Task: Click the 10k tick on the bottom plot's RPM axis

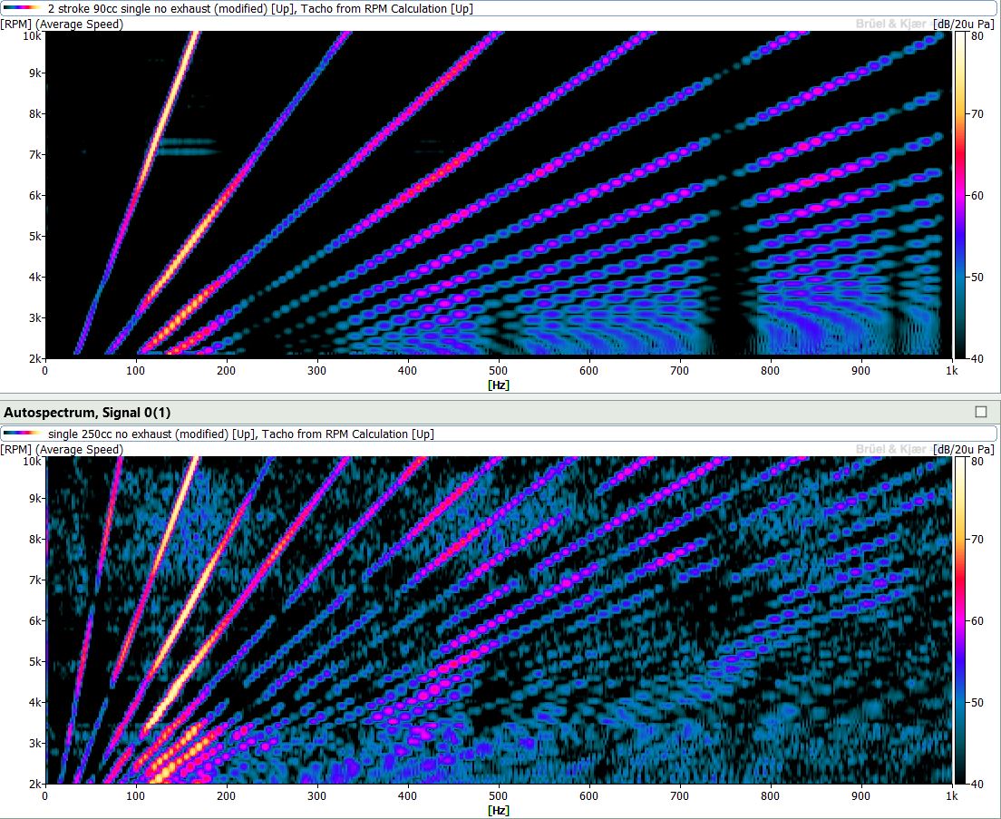Action: coord(31,462)
